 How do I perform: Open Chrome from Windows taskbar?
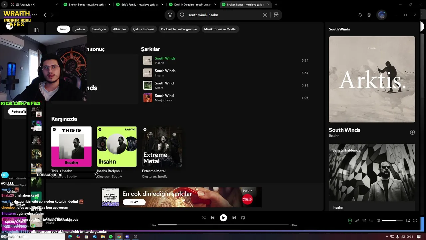pyautogui.click(x=119, y=237)
